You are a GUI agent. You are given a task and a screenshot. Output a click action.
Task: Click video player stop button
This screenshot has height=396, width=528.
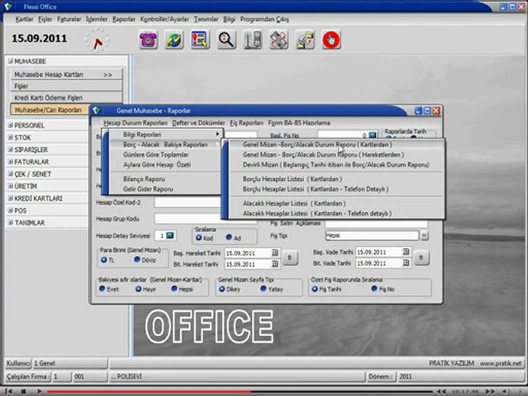point(24,391)
